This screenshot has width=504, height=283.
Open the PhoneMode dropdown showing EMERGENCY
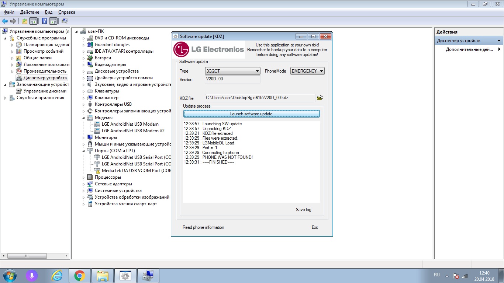coord(307,71)
